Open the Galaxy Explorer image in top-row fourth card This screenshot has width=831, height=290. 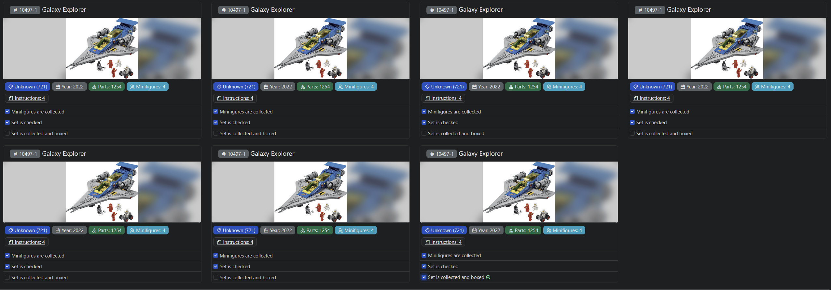coord(727,48)
